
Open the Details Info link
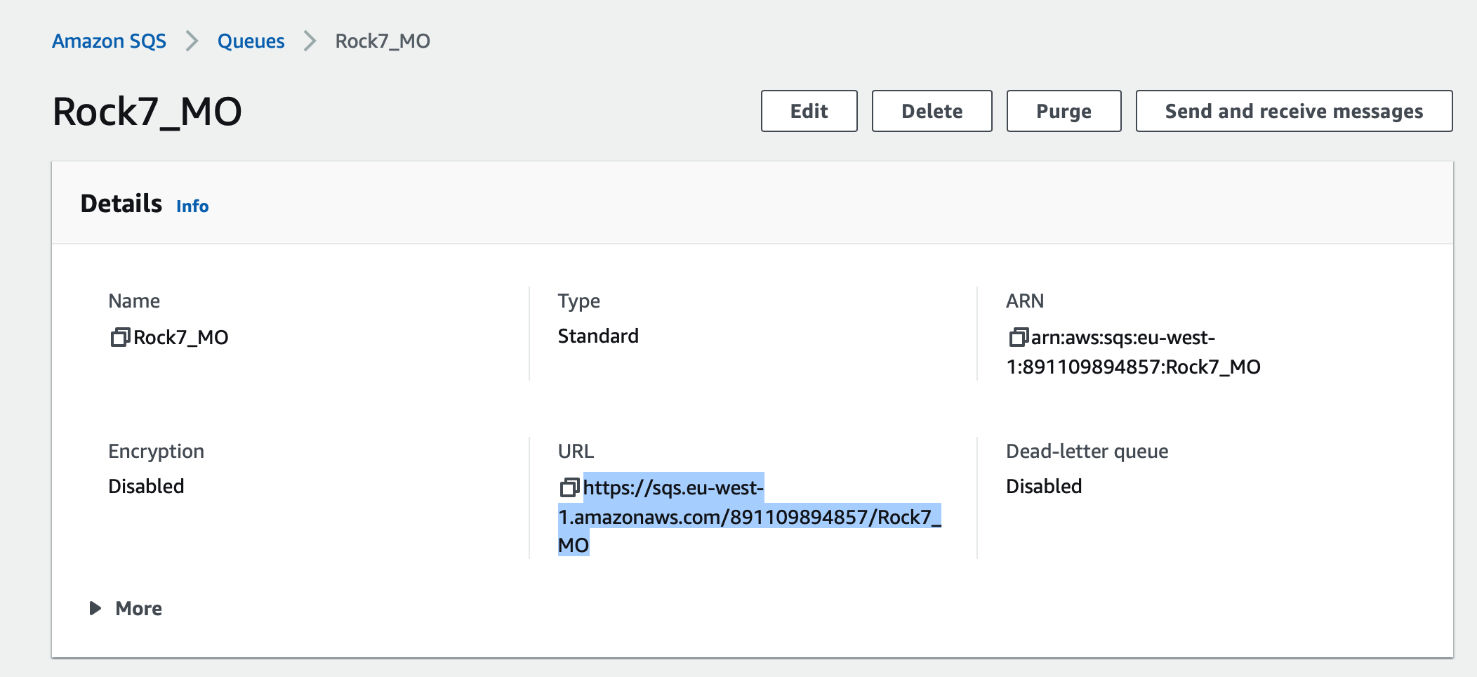[x=192, y=206]
